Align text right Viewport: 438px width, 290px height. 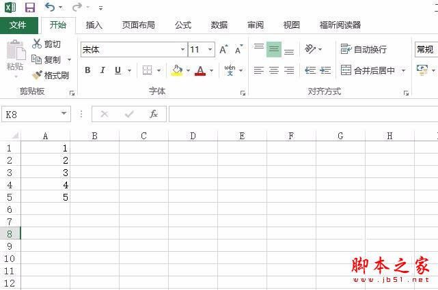[x=289, y=70]
